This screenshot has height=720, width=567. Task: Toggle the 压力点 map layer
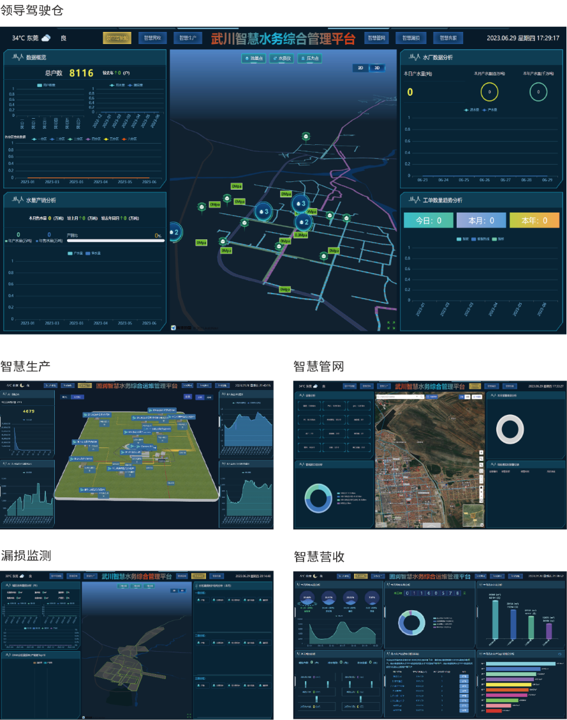coord(309,58)
